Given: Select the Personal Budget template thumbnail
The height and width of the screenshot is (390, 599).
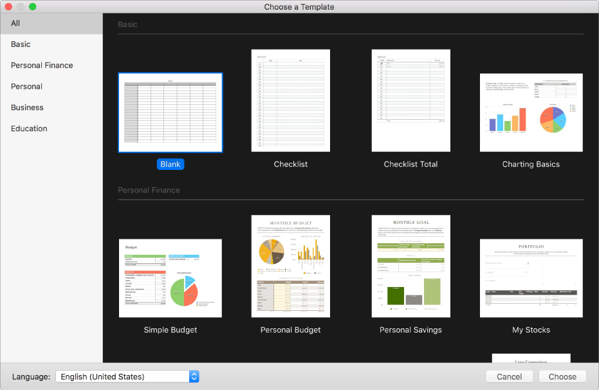Looking at the screenshot, I should click(x=291, y=266).
